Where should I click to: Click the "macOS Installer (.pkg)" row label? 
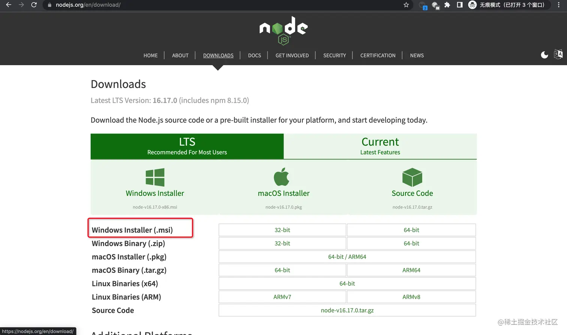click(129, 257)
